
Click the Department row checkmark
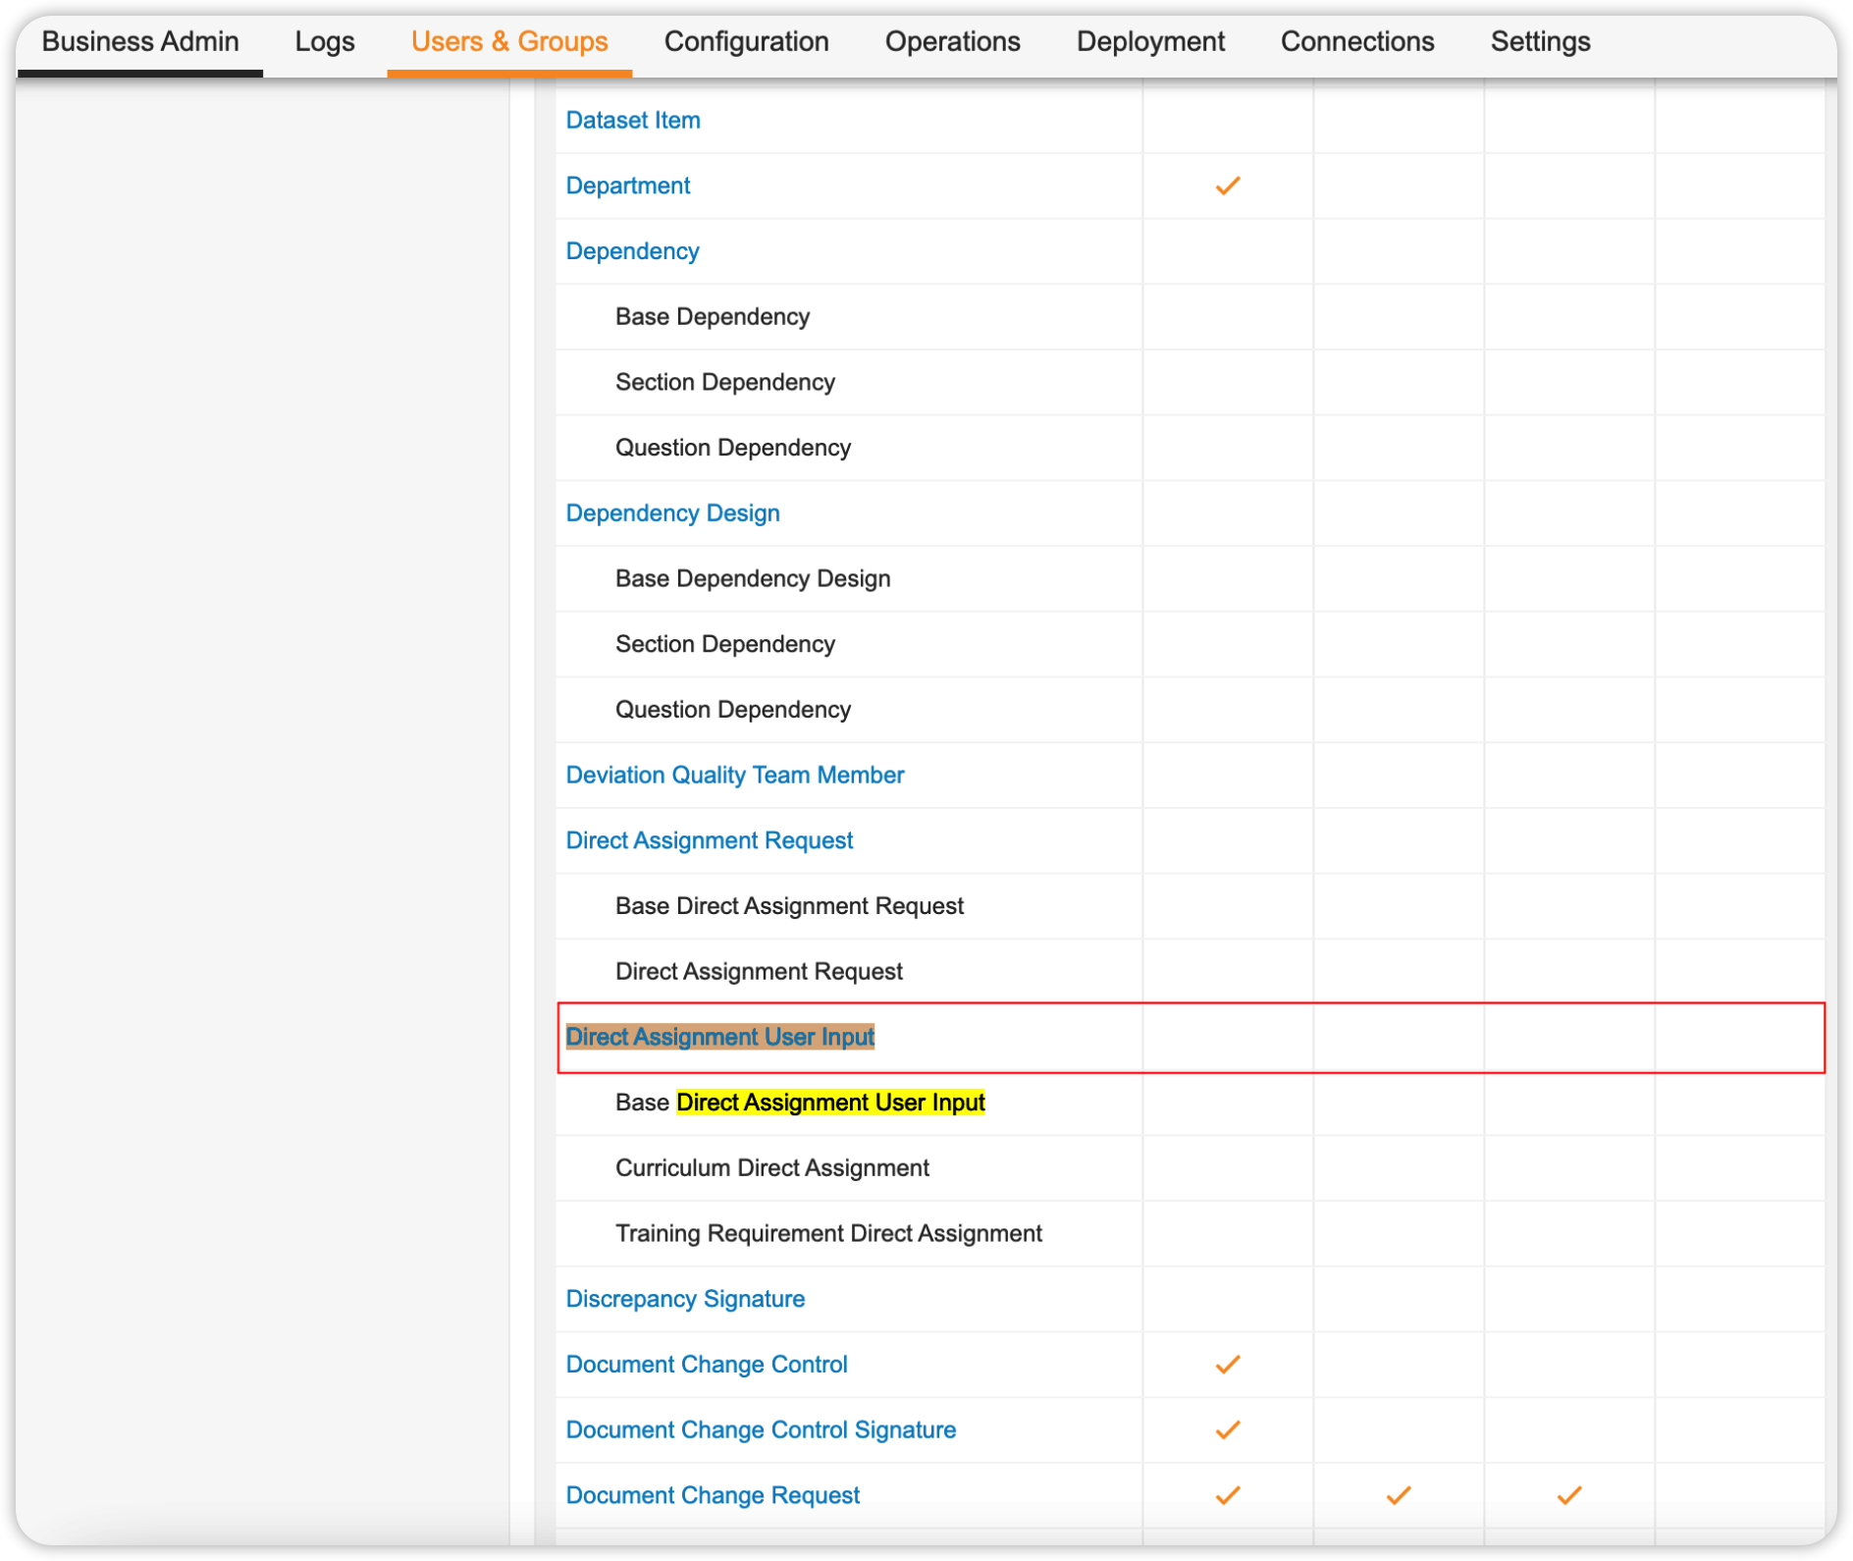1227,186
